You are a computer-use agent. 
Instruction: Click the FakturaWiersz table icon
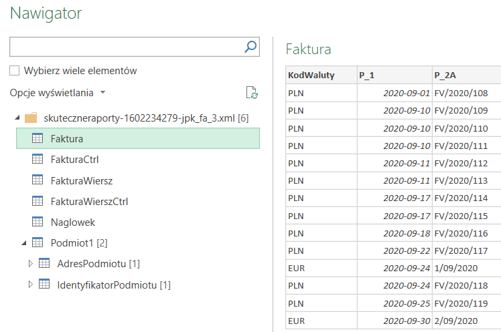click(38, 180)
